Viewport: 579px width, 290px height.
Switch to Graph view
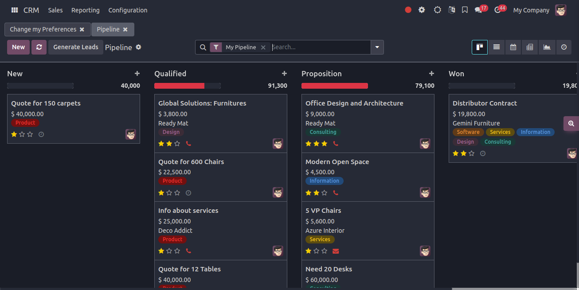[547, 47]
